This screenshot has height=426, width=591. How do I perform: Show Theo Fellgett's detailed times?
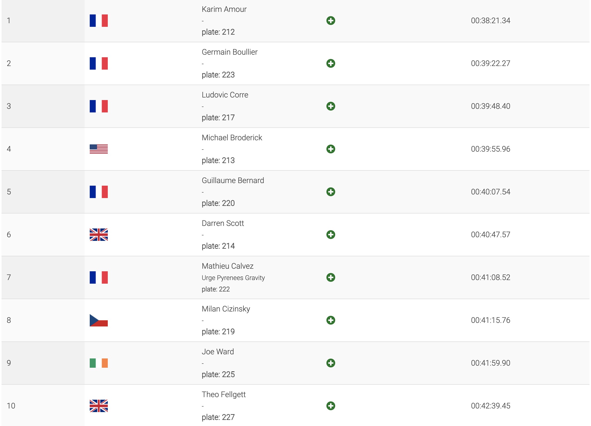click(330, 405)
